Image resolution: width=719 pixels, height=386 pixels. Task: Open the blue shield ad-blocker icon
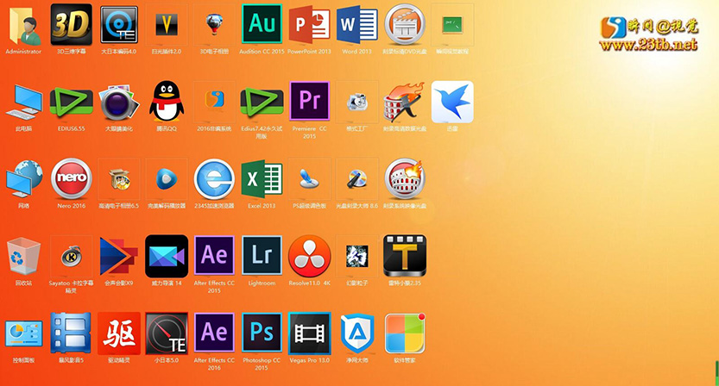pyautogui.click(x=357, y=333)
